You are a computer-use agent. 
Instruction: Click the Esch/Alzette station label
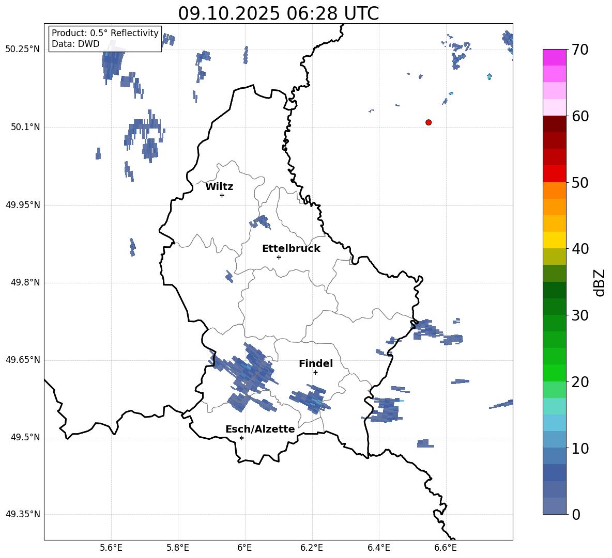point(260,429)
